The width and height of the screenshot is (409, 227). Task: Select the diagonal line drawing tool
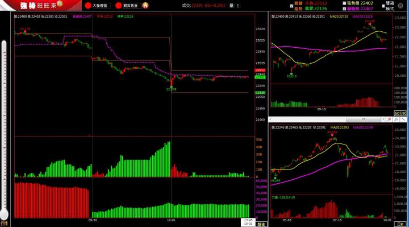(x=403, y=119)
